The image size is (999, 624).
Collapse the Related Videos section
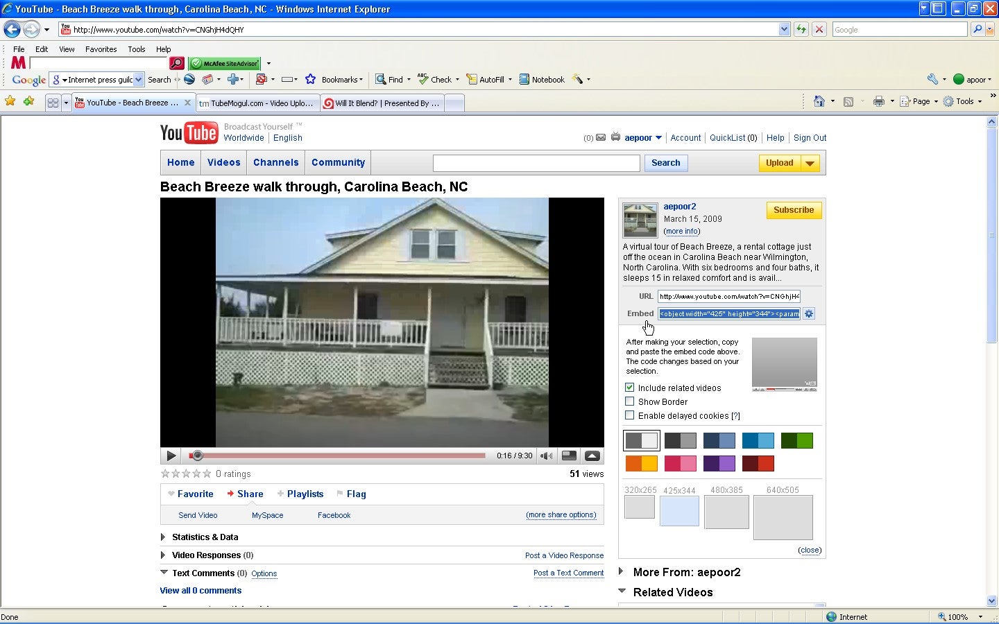pos(622,591)
